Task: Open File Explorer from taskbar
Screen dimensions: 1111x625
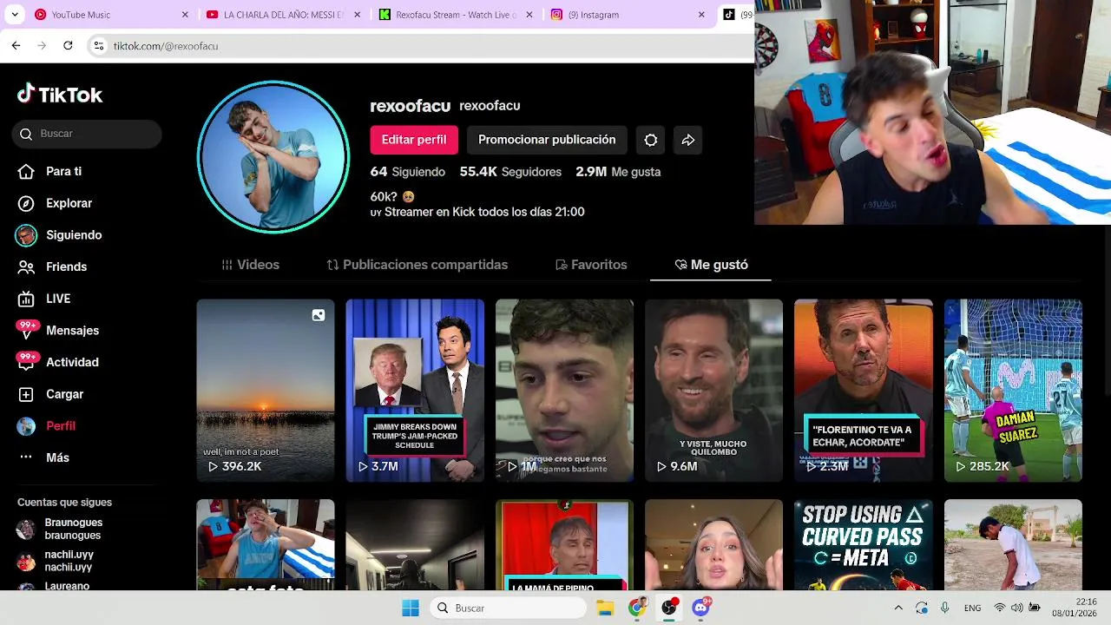Action: (605, 608)
